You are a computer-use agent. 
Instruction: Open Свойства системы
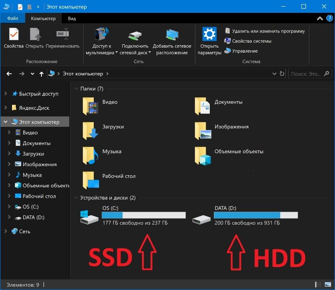[248, 41]
